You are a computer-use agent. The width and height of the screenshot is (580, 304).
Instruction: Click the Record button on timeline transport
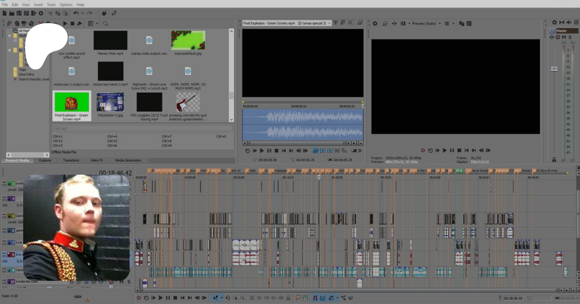pos(139,298)
